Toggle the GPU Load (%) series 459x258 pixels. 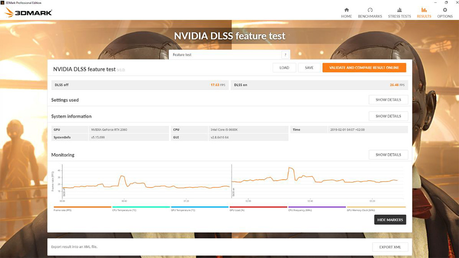[258, 209]
